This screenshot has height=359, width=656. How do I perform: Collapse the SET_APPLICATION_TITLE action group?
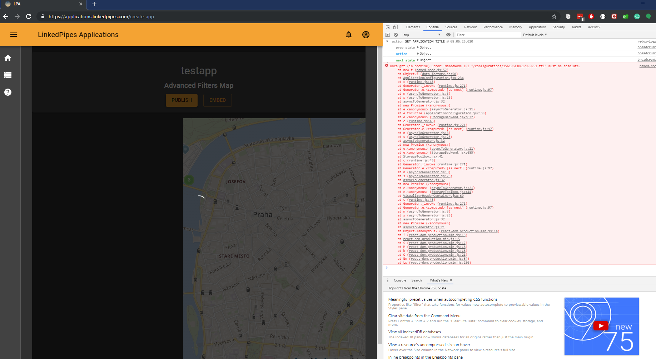[x=387, y=41]
